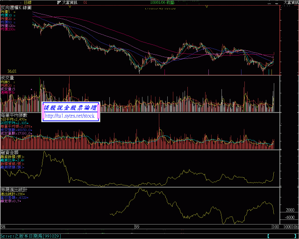Click the cyan bracket field in status bar
Screen dimensions: 299x239
click(x=283, y=236)
